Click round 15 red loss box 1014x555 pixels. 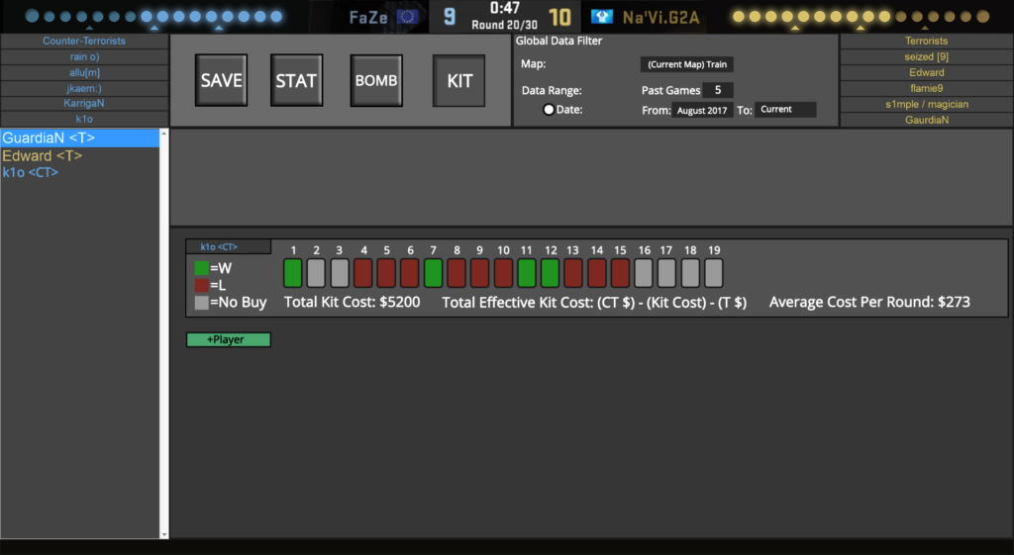pos(620,273)
